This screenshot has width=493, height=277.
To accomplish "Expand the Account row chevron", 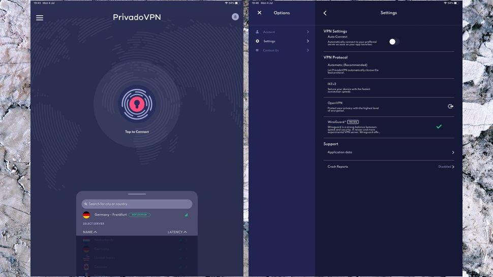I will pyautogui.click(x=308, y=32).
